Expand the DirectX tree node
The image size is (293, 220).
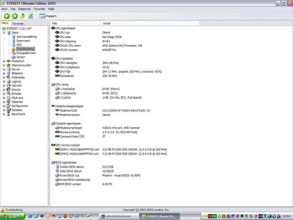[x=4, y=90]
